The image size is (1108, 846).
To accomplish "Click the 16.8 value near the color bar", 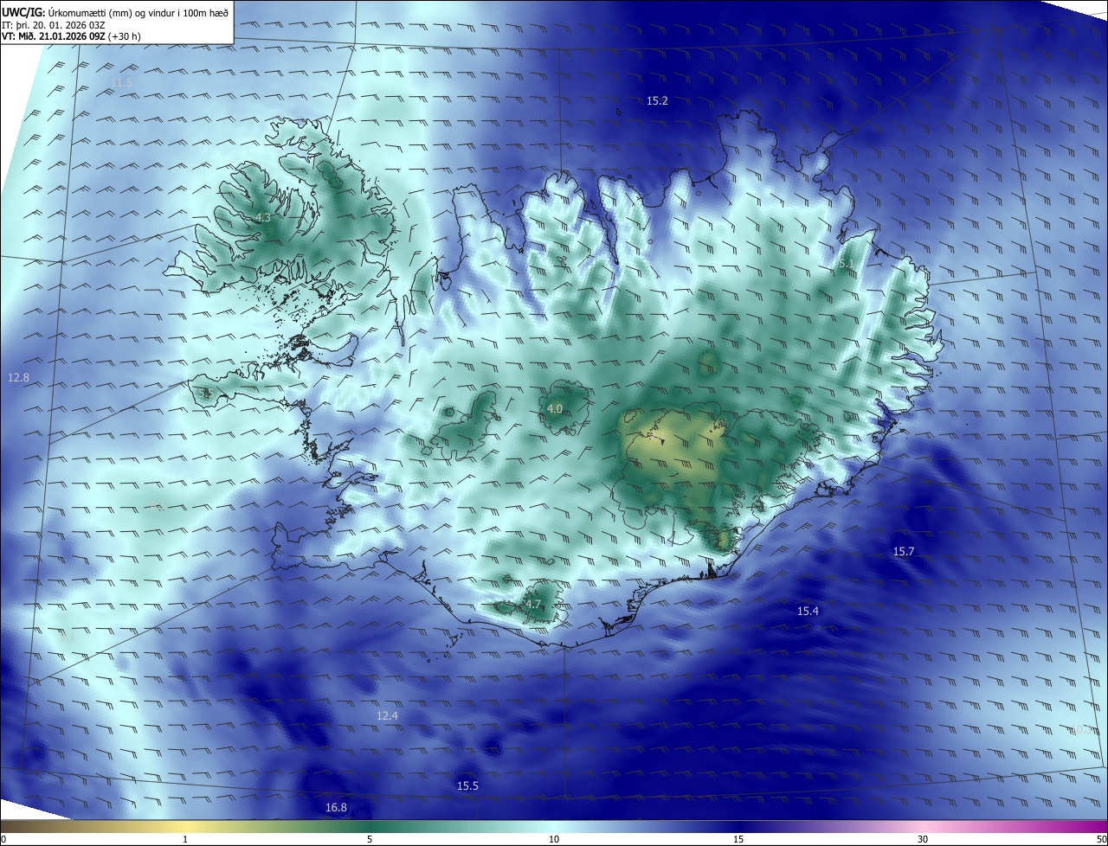I will tap(336, 808).
